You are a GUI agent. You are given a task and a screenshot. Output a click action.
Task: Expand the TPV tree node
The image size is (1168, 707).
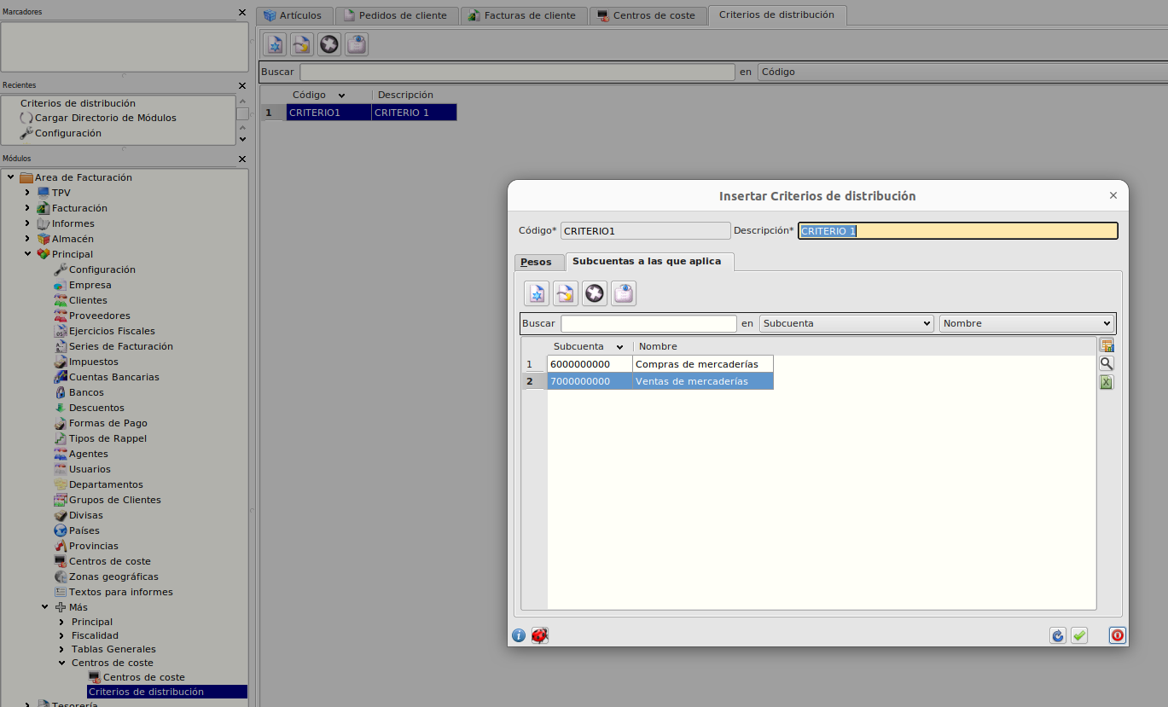[x=27, y=193]
